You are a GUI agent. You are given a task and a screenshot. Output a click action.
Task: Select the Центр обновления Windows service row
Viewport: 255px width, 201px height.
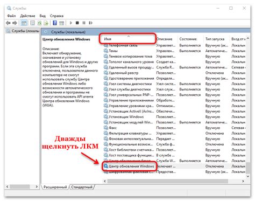[174, 167]
